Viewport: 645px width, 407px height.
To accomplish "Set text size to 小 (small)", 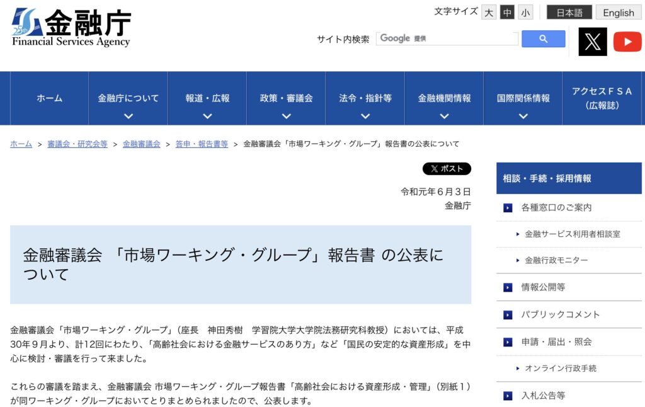I will click(525, 13).
